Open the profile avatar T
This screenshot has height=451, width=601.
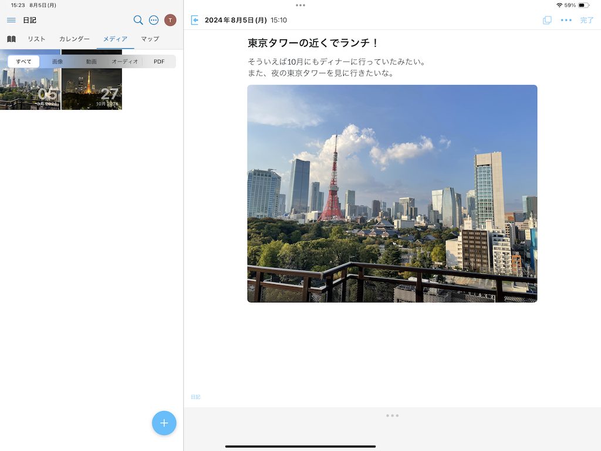click(170, 20)
